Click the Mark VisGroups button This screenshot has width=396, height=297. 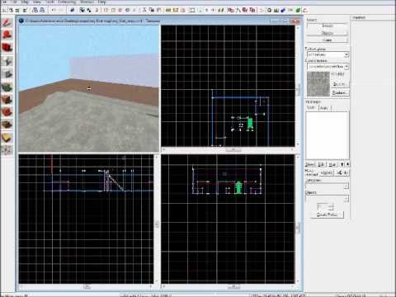[332, 164]
